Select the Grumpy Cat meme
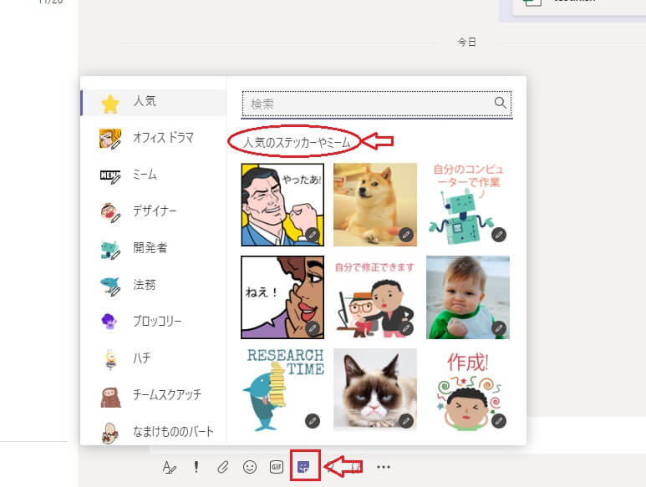The width and height of the screenshot is (646, 487). [374, 388]
